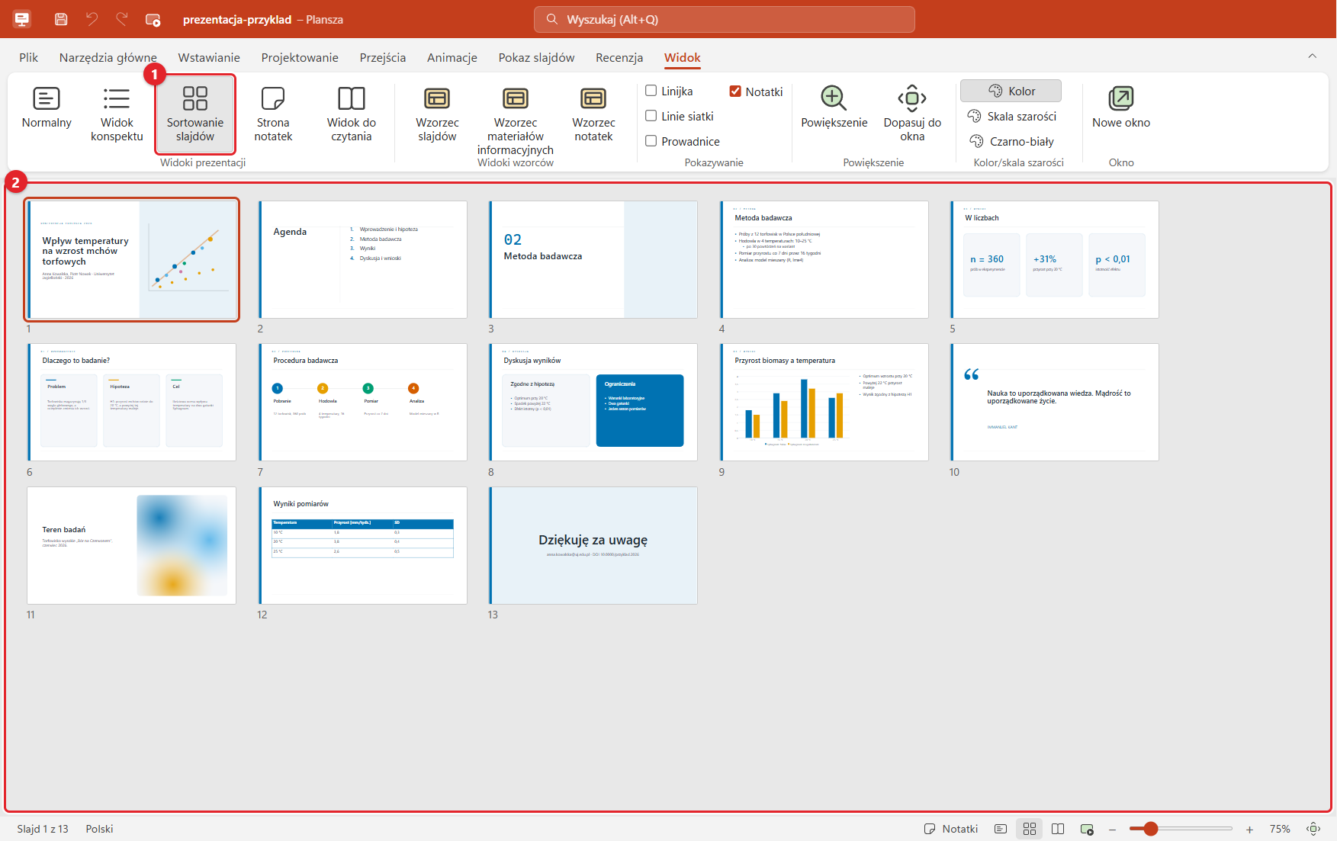The height and width of the screenshot is (841, 1337).
Task: Select the Dziękuję za uwagę slide
Action: 593,545
